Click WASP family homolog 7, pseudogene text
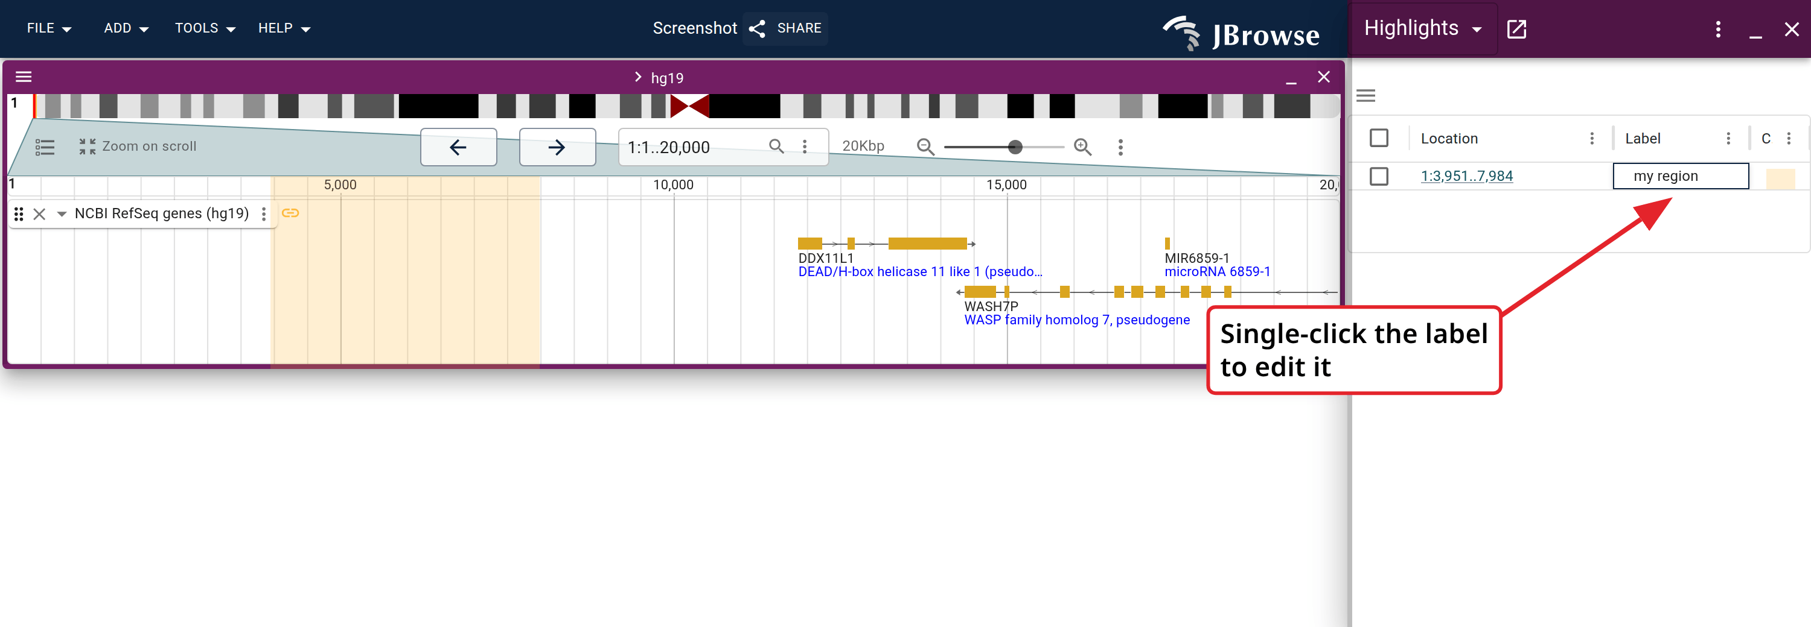The width and height of the screenshot is (1811, 627). [1076, 320]
